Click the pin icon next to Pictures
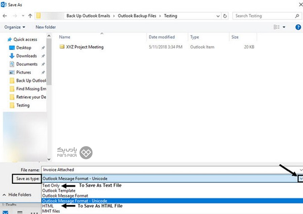The image size is (303, 214). coord(43,72)
